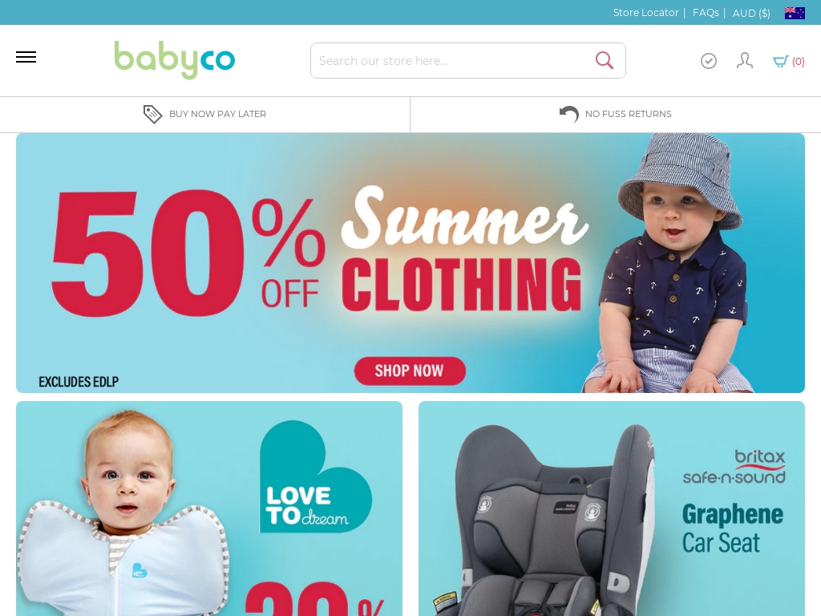Click the cart item count (0)
Image resolution: width=821 pixels, height=616 pixels.
click(798, 62)
